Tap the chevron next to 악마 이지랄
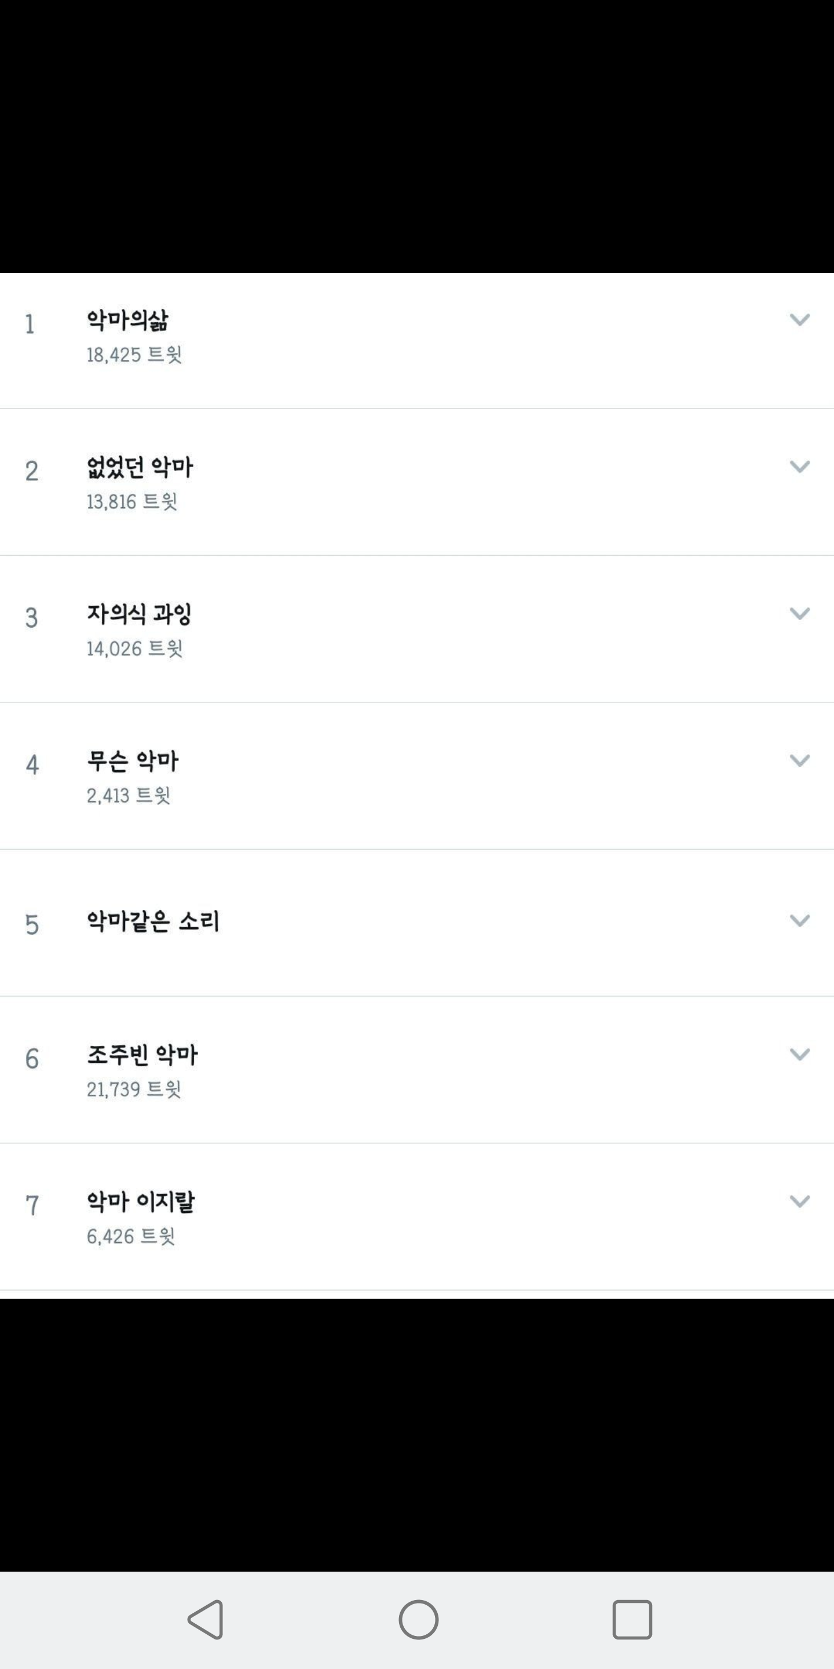 point(800,1202)
